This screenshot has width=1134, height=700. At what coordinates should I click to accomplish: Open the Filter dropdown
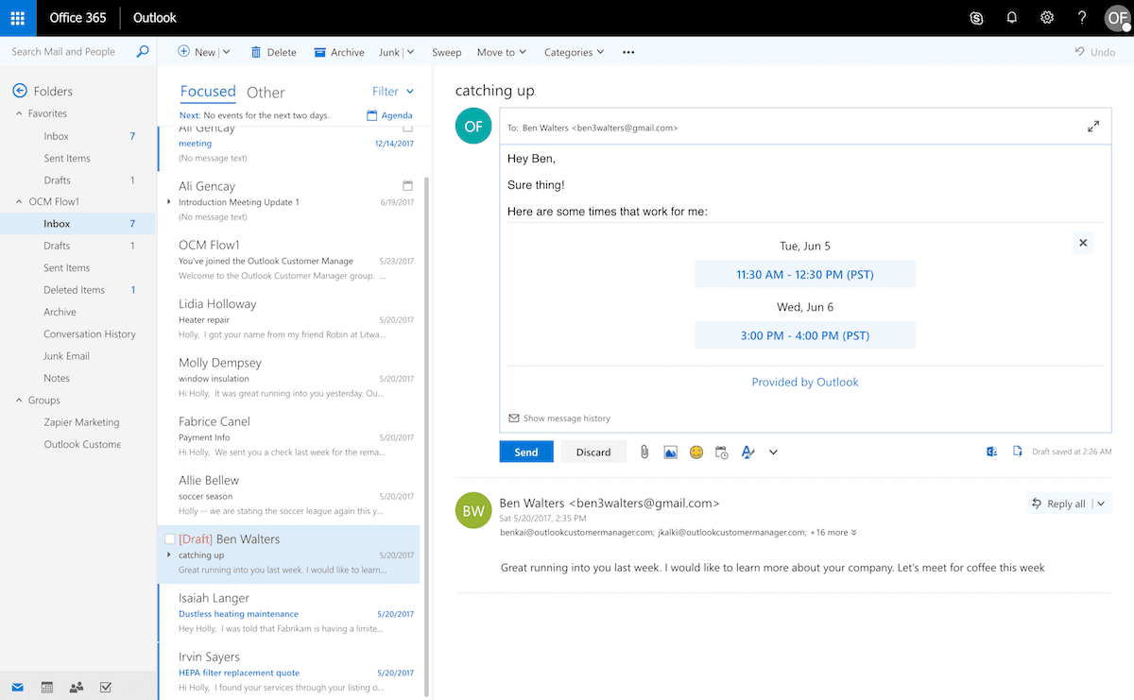pyautogui.click(x=392, y=92)
